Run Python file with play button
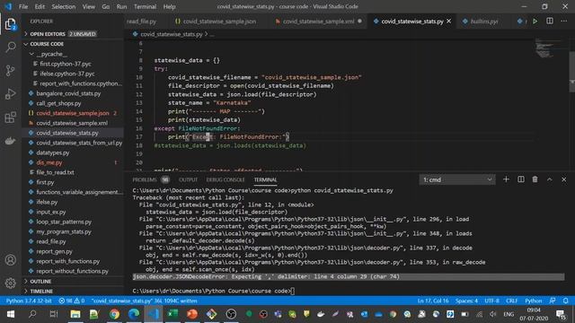 535,22
